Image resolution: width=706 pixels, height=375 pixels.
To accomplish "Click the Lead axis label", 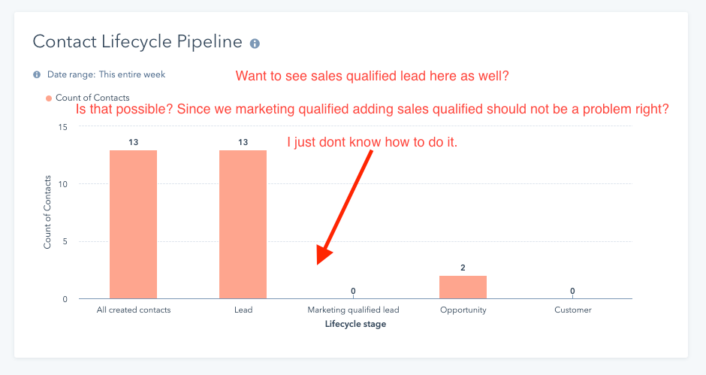I will 243,310.
